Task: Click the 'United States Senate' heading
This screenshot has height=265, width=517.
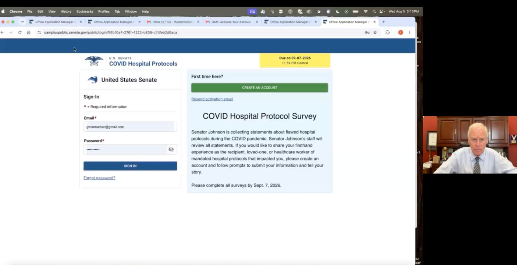Action: (x=129, y=80)
